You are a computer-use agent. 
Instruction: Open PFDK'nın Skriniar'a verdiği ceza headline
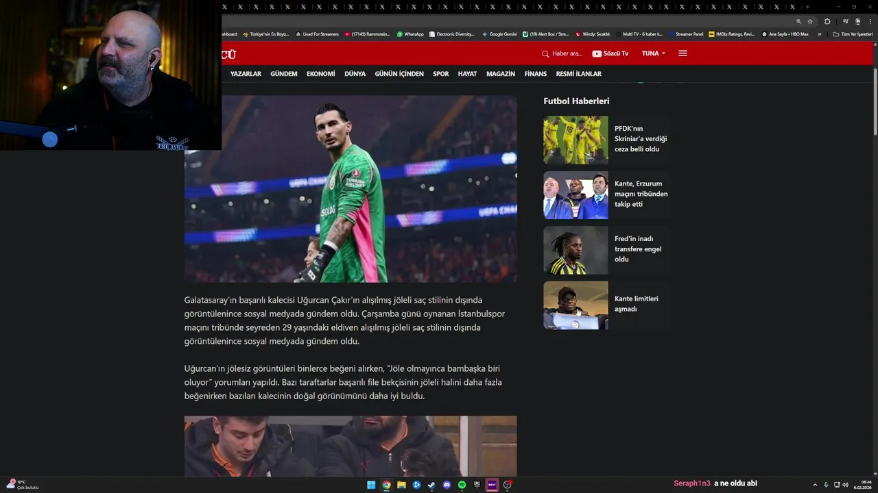pyautogui.click(x=641, y=139)
